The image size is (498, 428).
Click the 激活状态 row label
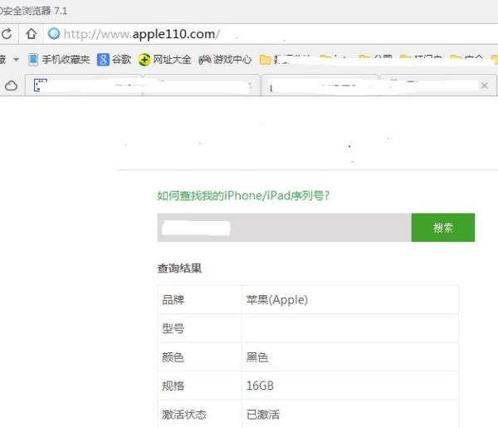[x=184, y=415]
